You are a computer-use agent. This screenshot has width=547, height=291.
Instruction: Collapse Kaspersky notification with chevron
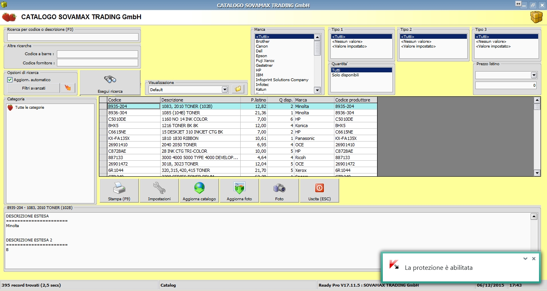pos(525,259)
